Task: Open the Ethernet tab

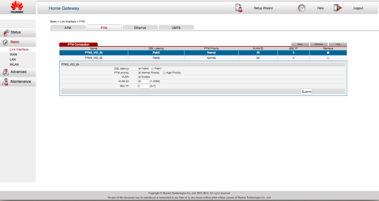Action: (x=140, y=28)
